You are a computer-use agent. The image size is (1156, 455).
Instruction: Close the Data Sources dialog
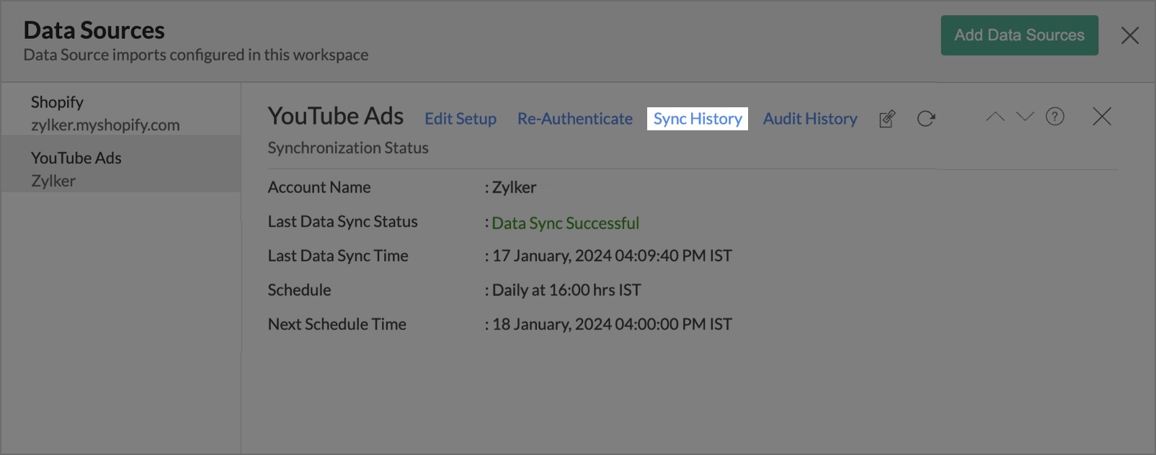[1130, 35]
